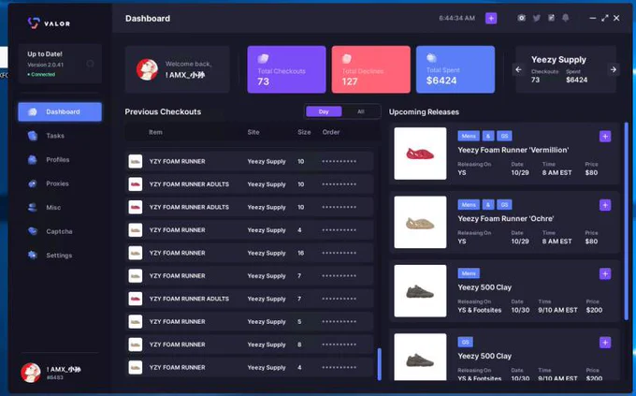Click the Misc sidebar icon
This screenshot has width=636, height=396.
coord(33,208)
